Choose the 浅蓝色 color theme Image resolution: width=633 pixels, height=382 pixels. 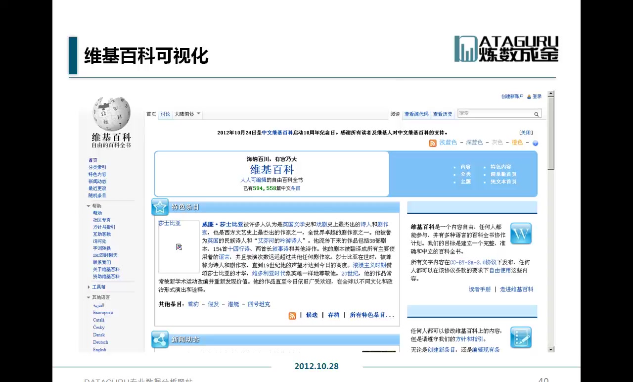tap(448, 143)
